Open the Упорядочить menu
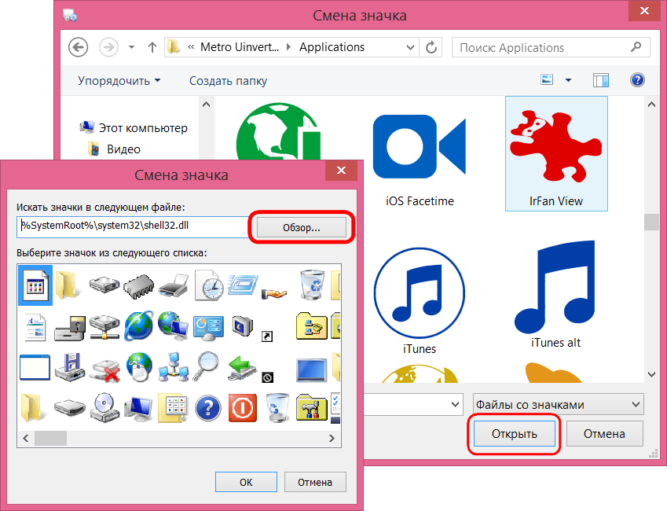Image resolution: width=667 pixels, height=511 pixels. (119, 81)
